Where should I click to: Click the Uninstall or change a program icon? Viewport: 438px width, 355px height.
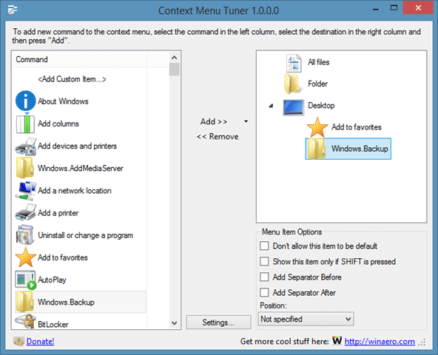click(25, 235)
